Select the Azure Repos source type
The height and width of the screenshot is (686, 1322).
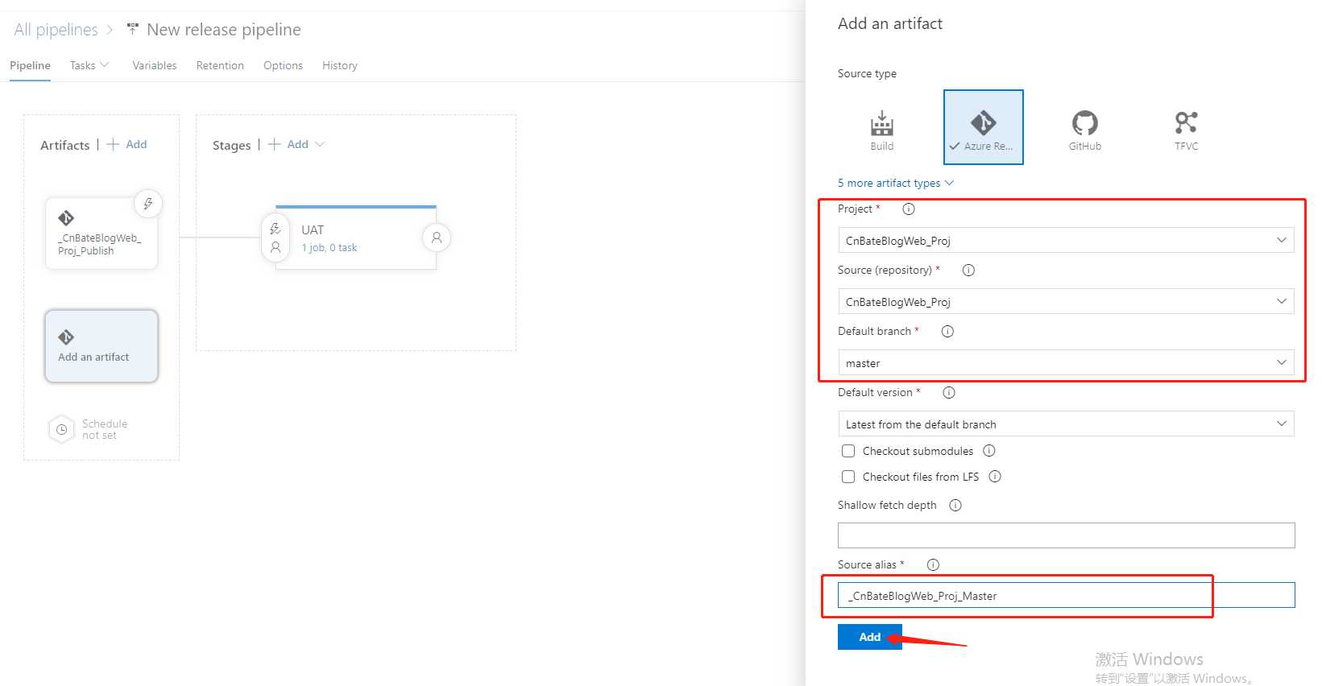(984, 127)
